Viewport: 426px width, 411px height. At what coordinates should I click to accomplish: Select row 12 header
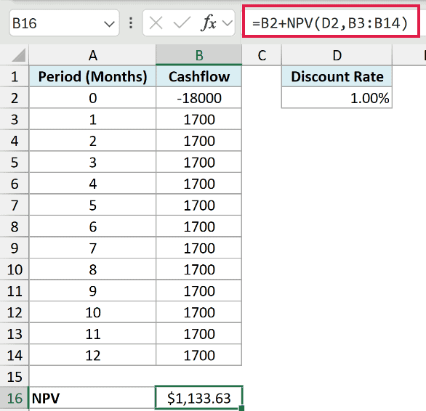[14, 312]
